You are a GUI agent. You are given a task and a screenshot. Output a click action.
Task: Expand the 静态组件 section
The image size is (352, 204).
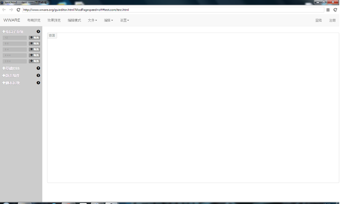click(x=11, y=76)
